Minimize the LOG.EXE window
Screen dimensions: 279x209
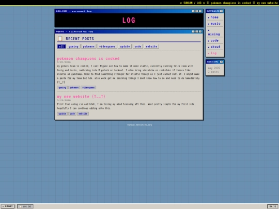(193, 11)
